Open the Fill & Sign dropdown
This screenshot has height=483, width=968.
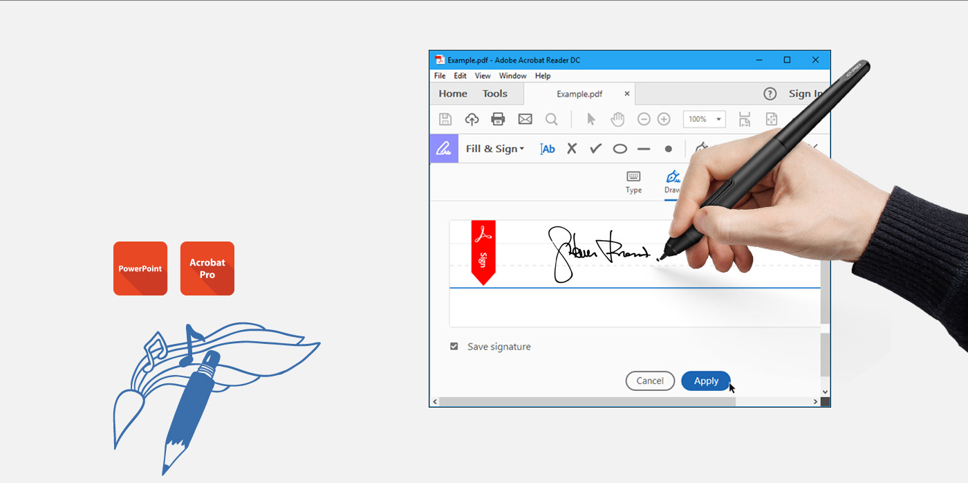[495, 148]
